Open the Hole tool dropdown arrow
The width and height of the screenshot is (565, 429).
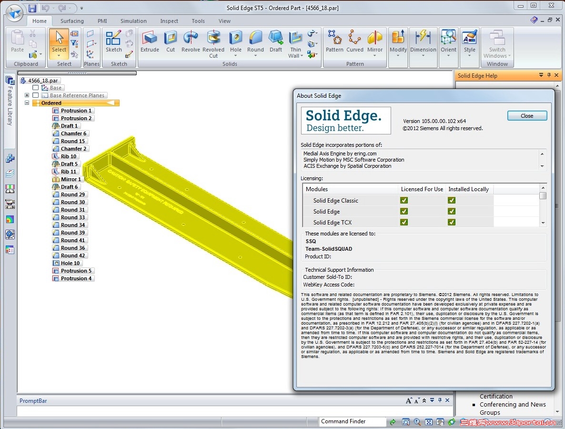[236, 56]
